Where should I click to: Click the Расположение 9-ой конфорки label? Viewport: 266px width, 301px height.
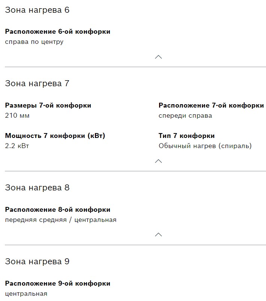pos(58,283)
